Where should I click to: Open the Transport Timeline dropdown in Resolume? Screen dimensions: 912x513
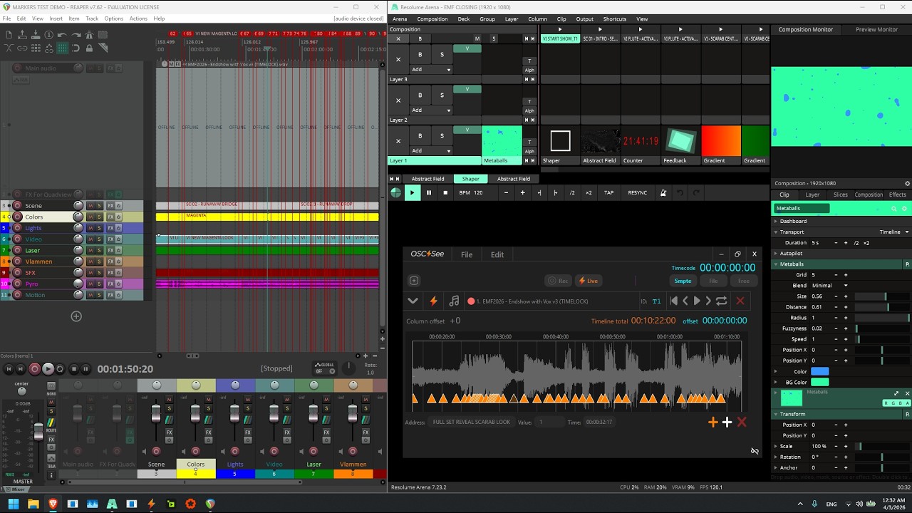pyautogui.click(x=893, y=232)
